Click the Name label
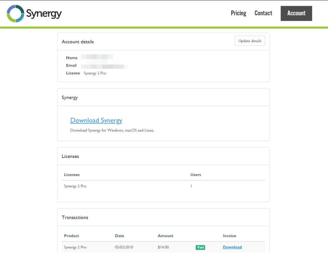The image size is (328, 253). [x=72, y=58]
